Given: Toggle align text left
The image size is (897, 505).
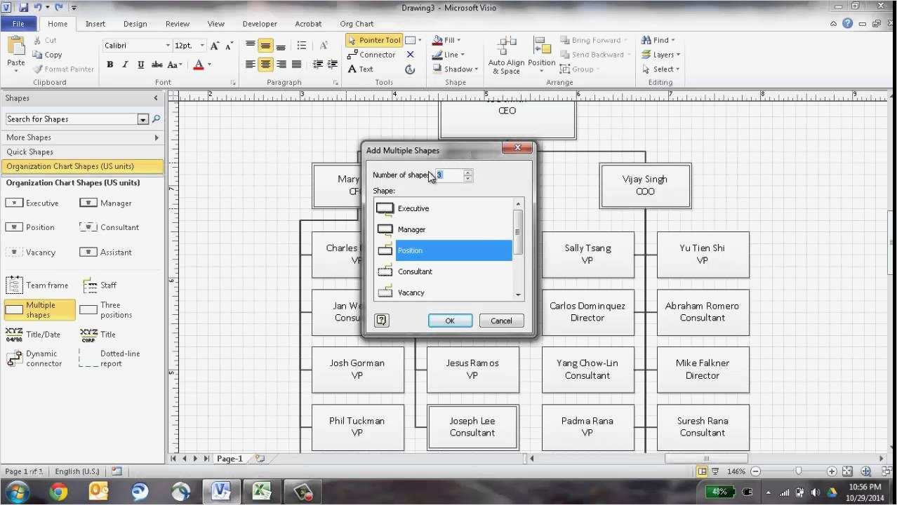Looking at the screenshot, I should [x=250, y=65].
